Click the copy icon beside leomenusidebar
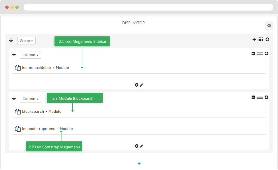 (18, 68)
